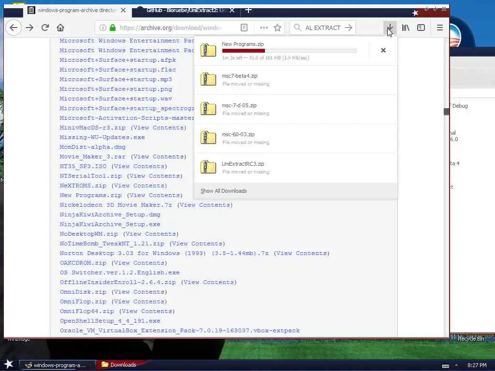Toggle Reader View icon in address bar
Screen dimensions: 495x371
click(244, 28)
